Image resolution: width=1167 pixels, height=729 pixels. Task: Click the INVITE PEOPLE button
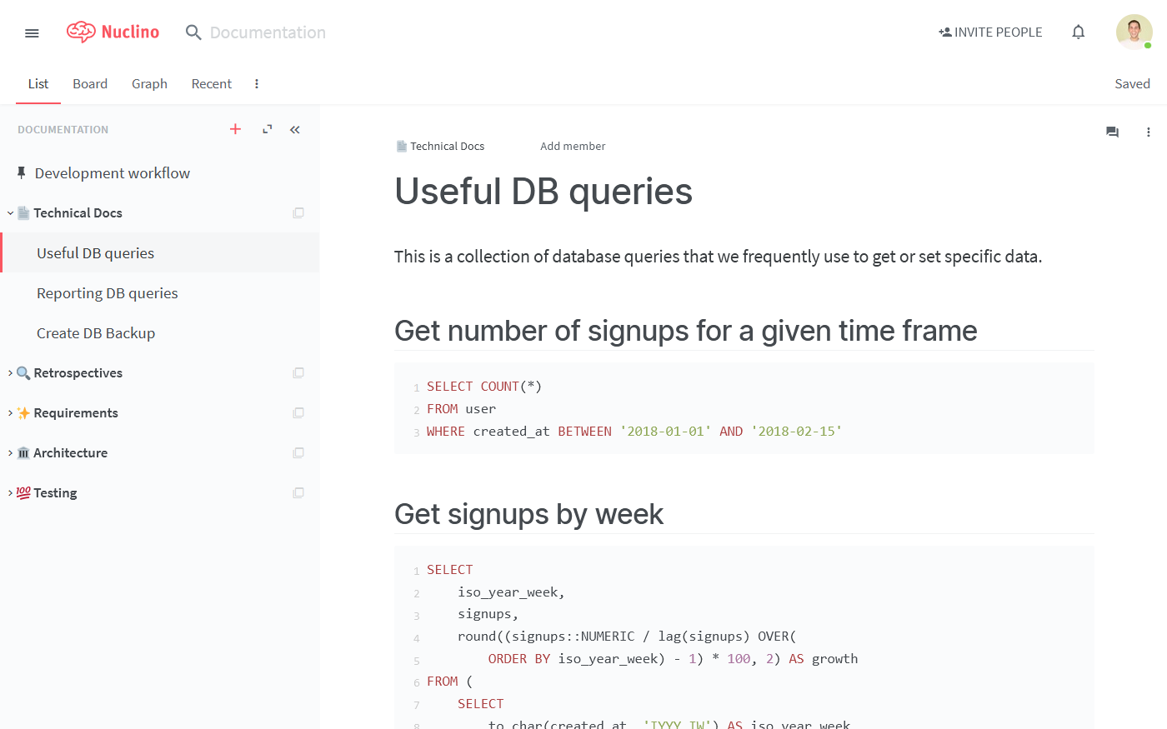pos(990,32)
